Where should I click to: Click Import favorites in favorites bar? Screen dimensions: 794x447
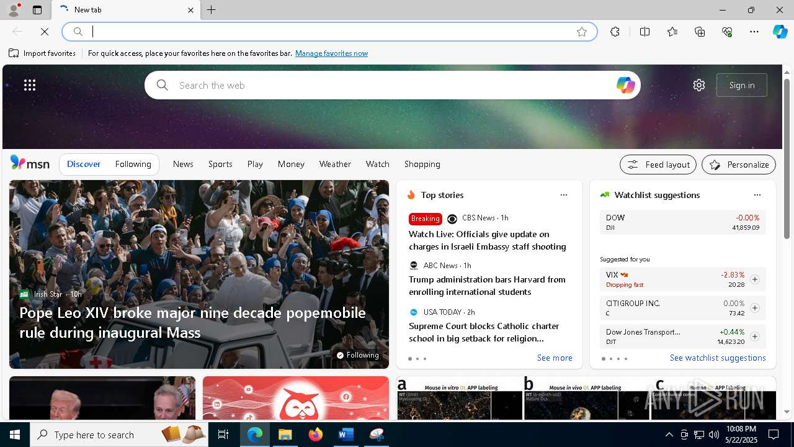pyautogui.click(x=42, y=53)
